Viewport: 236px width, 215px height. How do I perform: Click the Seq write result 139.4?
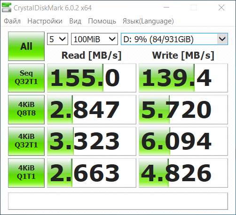click(x=183, y=78)
